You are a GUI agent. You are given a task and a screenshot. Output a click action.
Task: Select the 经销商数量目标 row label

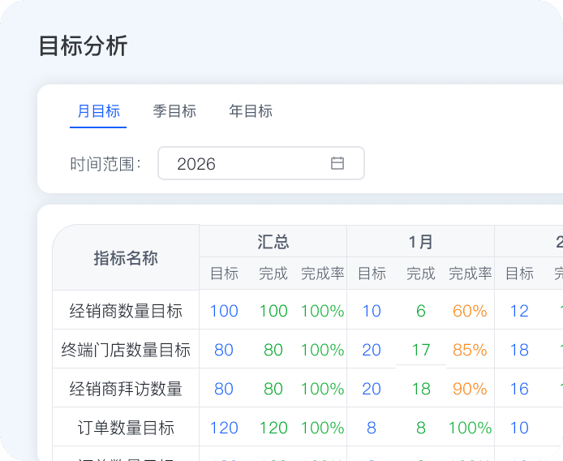click(126, 311)
